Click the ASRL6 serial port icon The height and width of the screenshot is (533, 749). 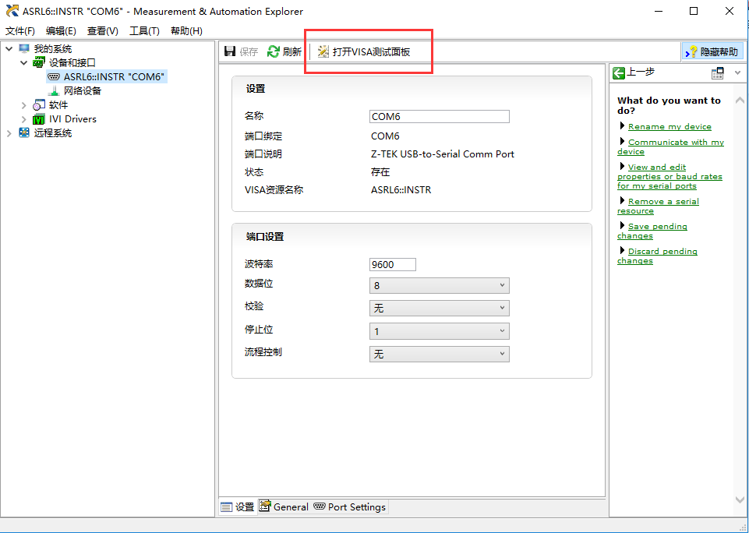click(x=54, y=77)
